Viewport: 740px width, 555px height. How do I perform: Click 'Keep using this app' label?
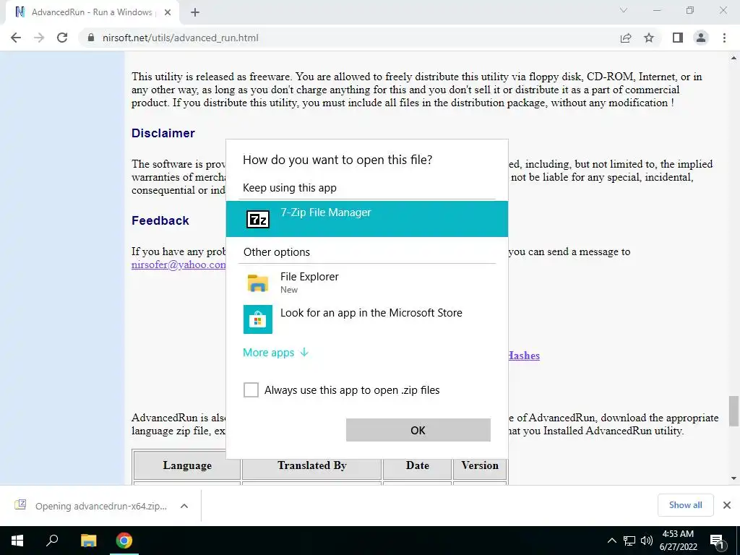coord(290,188)
